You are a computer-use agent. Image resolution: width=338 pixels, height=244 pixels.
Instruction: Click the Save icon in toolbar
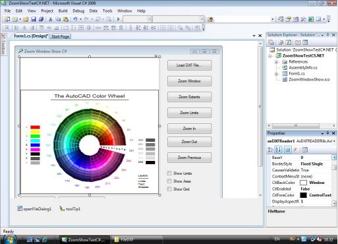[x=34, y=19]
